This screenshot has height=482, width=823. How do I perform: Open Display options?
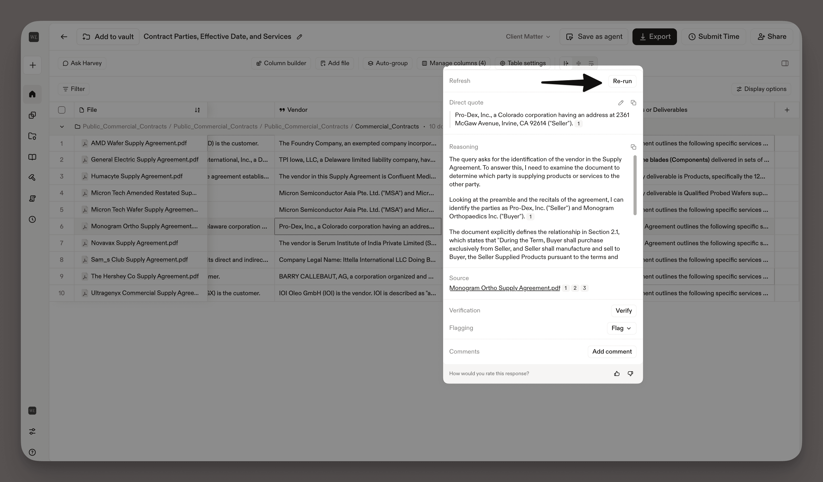[761, 89]
